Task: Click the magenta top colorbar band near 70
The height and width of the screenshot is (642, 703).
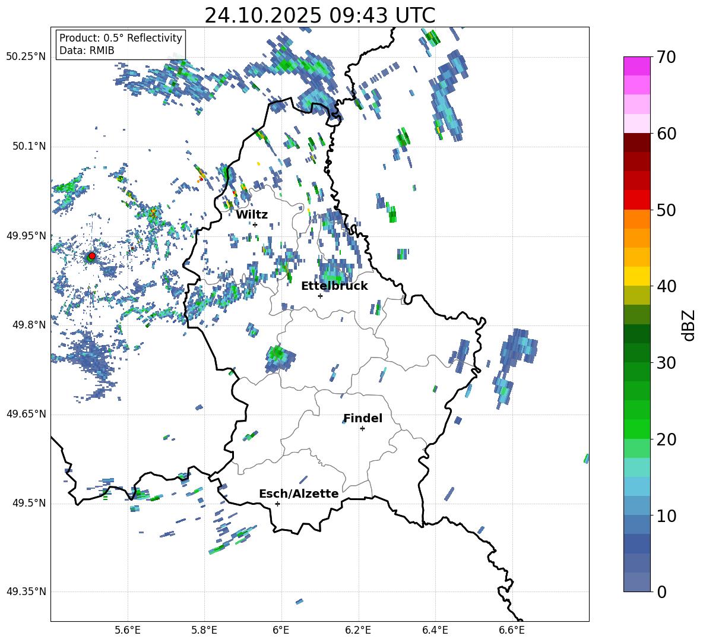Action: click(637, 66)
